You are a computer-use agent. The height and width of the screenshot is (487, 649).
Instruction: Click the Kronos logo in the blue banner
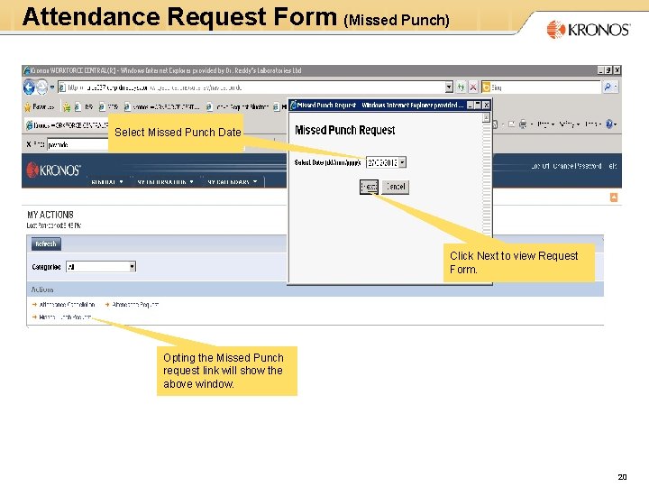coord(53,170)
